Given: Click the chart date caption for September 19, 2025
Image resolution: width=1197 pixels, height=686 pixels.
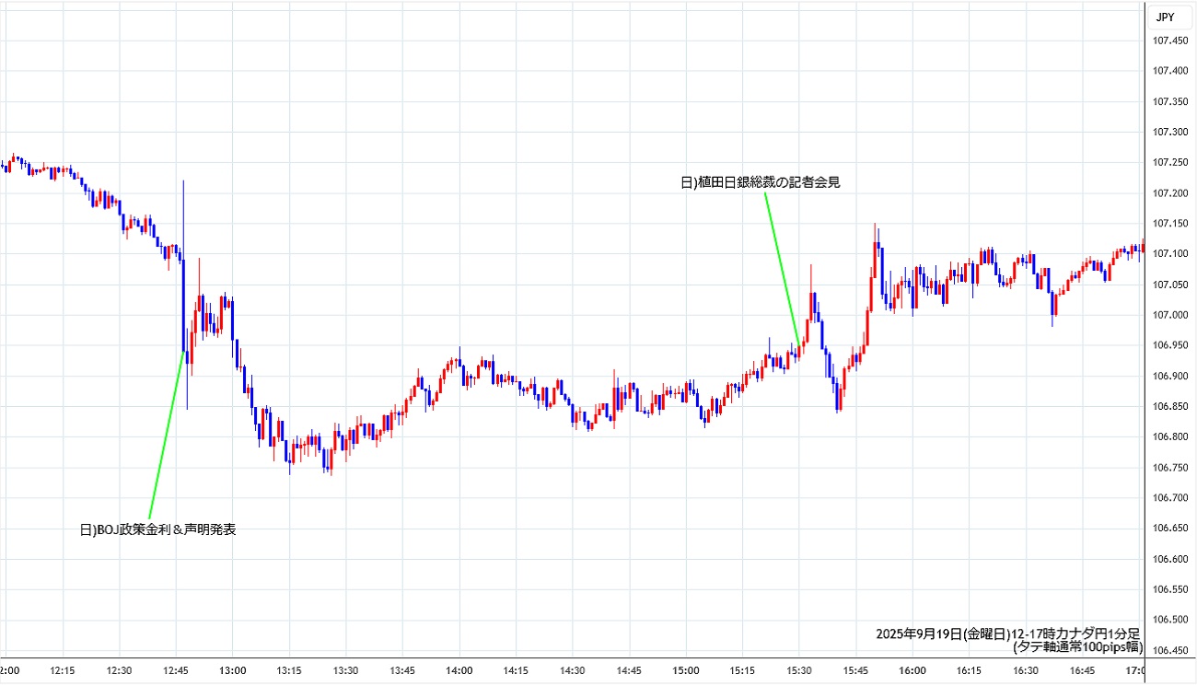Looking at the screenshot, I should tap(1007, 634).
